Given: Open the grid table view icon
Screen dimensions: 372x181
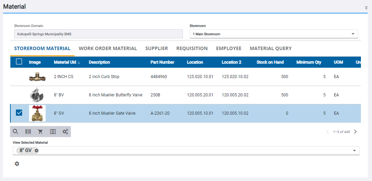Looking at the screenshot, I should click(x=53, y=132).
